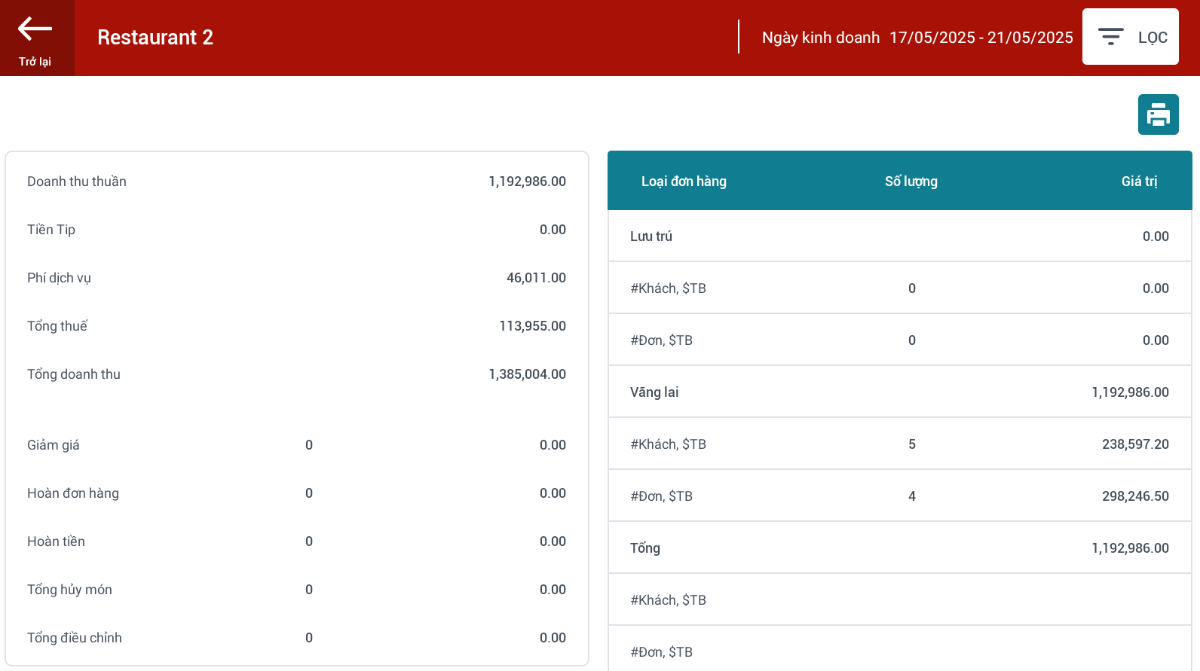The image size is (1200, 671).
Task: Click the Tổng doanh thu row
Action: tap(296, 374)
